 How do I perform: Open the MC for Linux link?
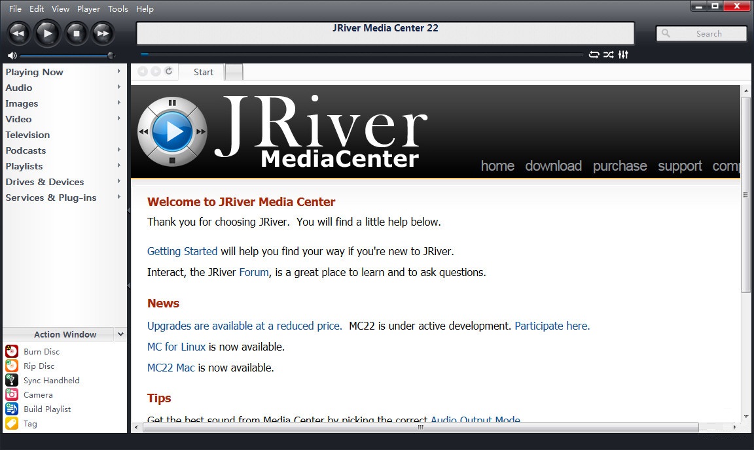(x=177, y=347)
